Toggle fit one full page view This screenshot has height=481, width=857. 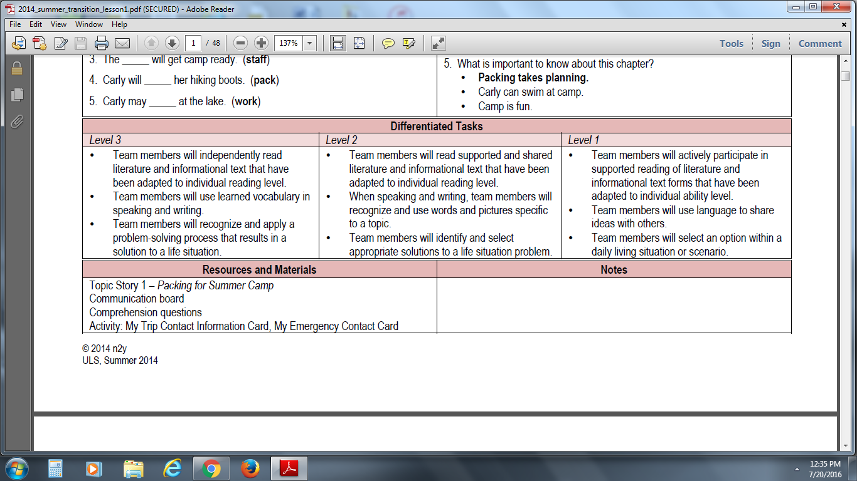click(x=359, y=43)
